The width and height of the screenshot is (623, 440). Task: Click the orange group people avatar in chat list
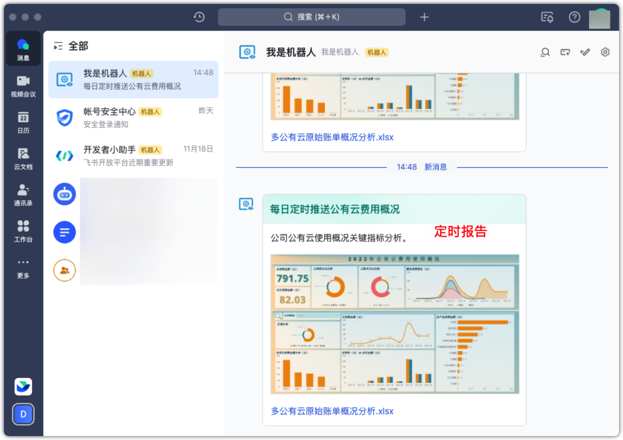tap(64, 270)
